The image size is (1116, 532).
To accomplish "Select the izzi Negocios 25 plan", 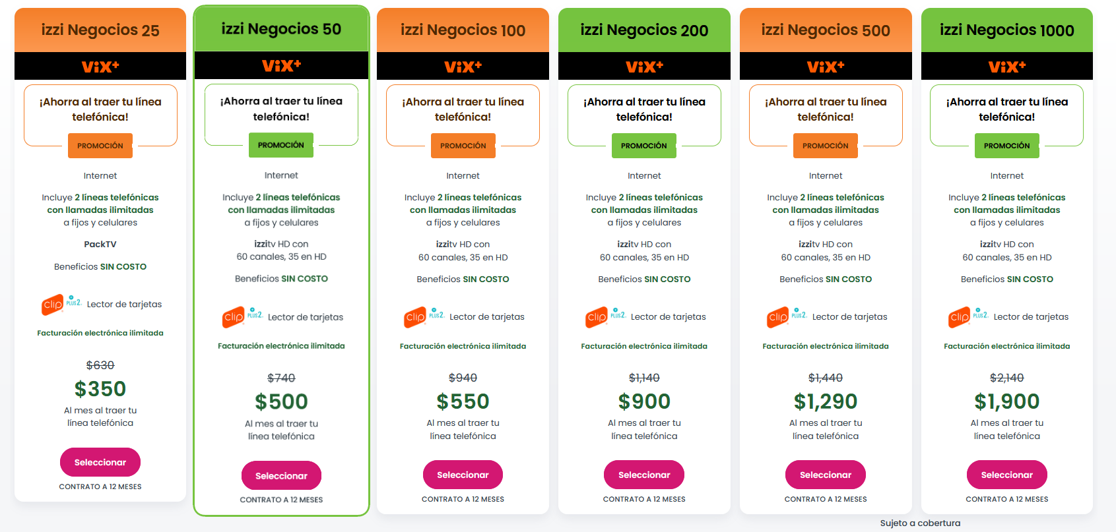I will point(100,462).
